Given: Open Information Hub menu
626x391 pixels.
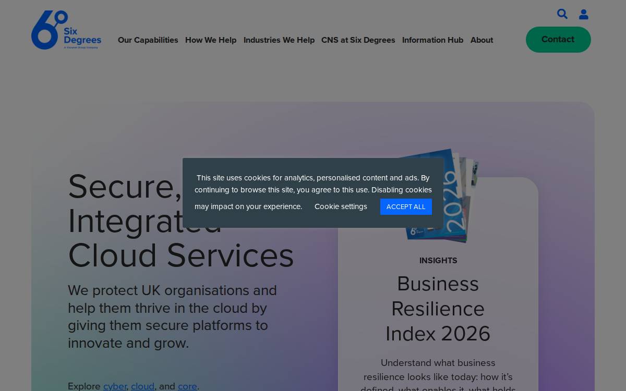Looking at the screenshot, I should pos(432,40).
